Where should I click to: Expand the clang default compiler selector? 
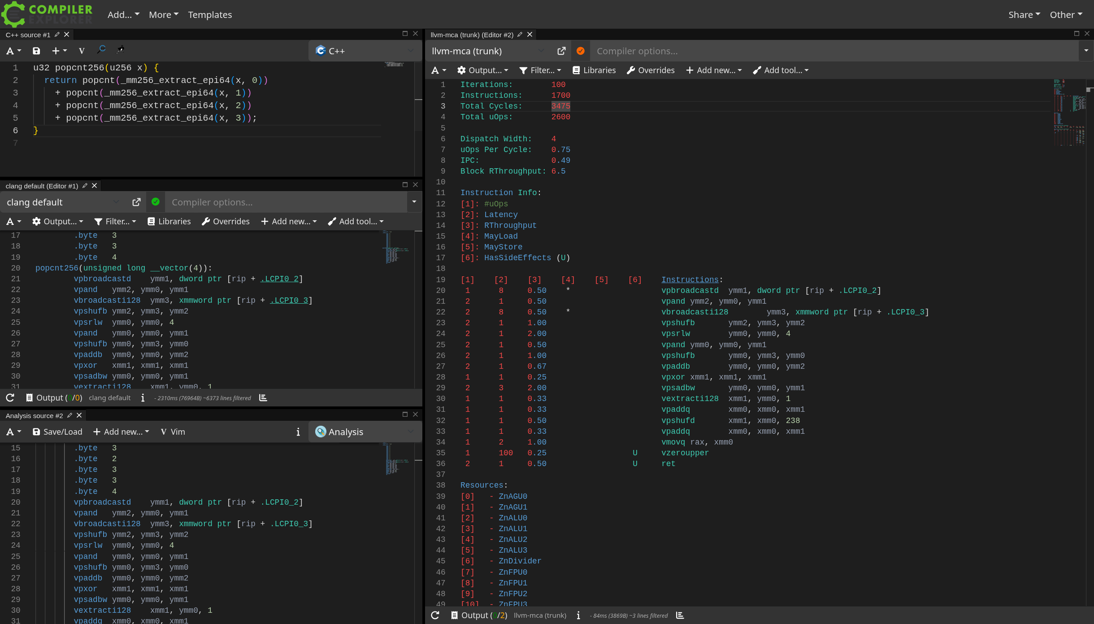[63, 202]
